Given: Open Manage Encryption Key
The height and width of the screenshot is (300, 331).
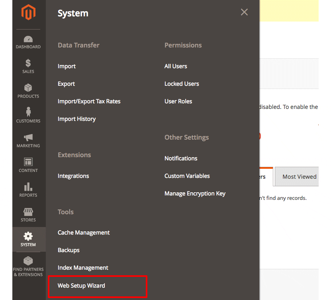Looking at the screenshot, I should pos(195,193).
